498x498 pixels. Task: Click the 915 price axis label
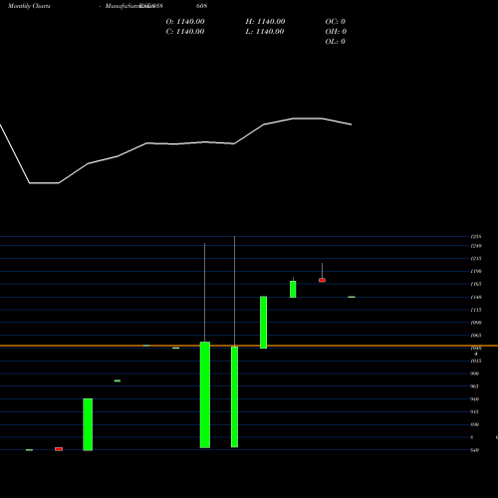pyautogui.click(x=474, y=411)
